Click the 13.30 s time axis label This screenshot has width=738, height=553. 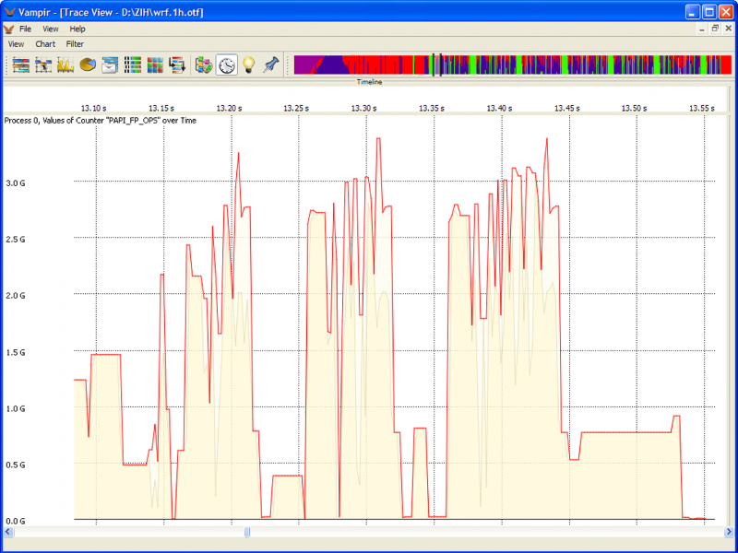[364, 108]
